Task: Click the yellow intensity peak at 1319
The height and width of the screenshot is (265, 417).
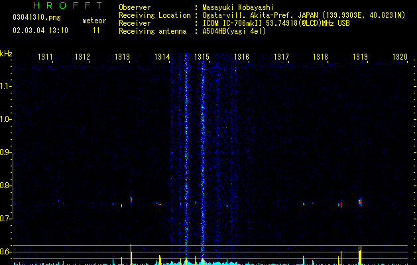Action: tap(360, 255)
